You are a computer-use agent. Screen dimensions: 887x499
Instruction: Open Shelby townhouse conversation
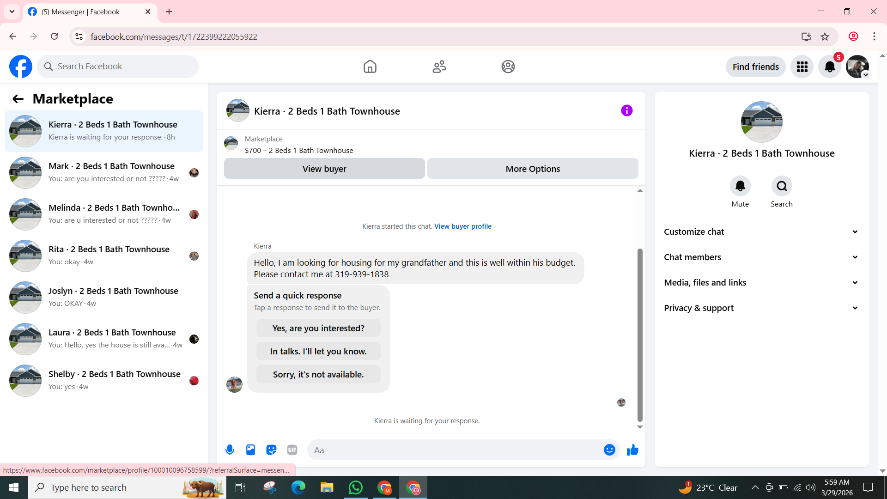click(104, 381)
